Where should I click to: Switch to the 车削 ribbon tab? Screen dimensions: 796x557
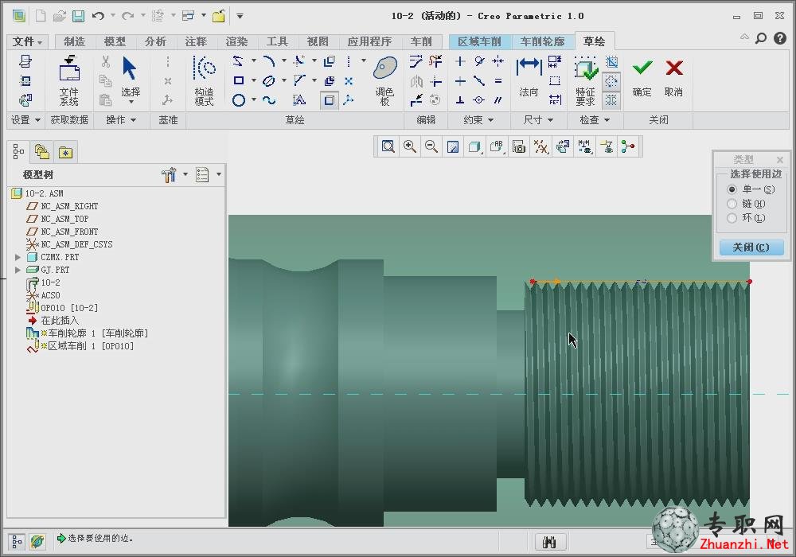pyautogui.click(x=421, y=41)
